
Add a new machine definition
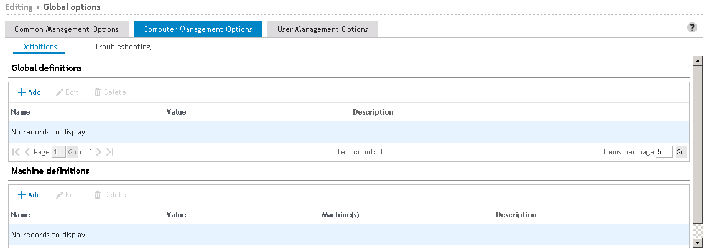[x=29, y=195]
